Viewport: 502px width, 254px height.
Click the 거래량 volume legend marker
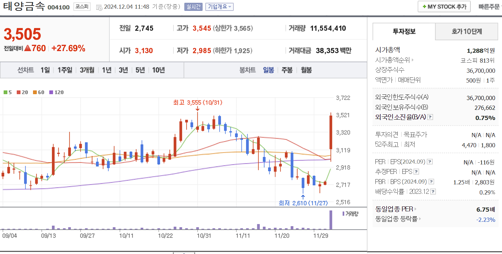[343, 213]
